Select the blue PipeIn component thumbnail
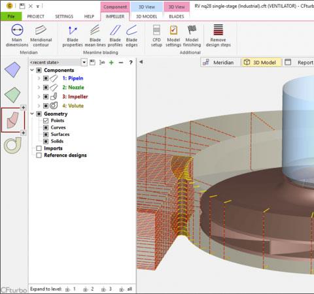 (x=12, y=70)
